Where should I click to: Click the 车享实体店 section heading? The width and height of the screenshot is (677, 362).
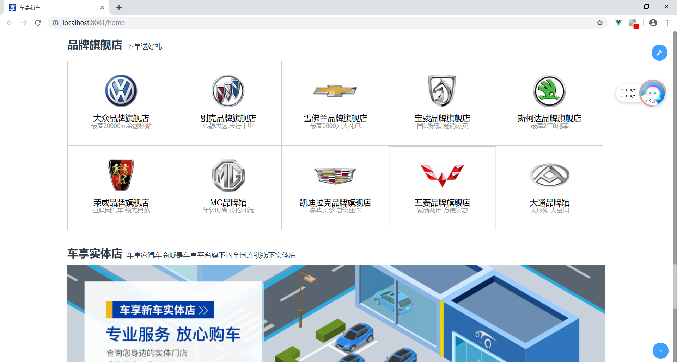coord(95,254)
